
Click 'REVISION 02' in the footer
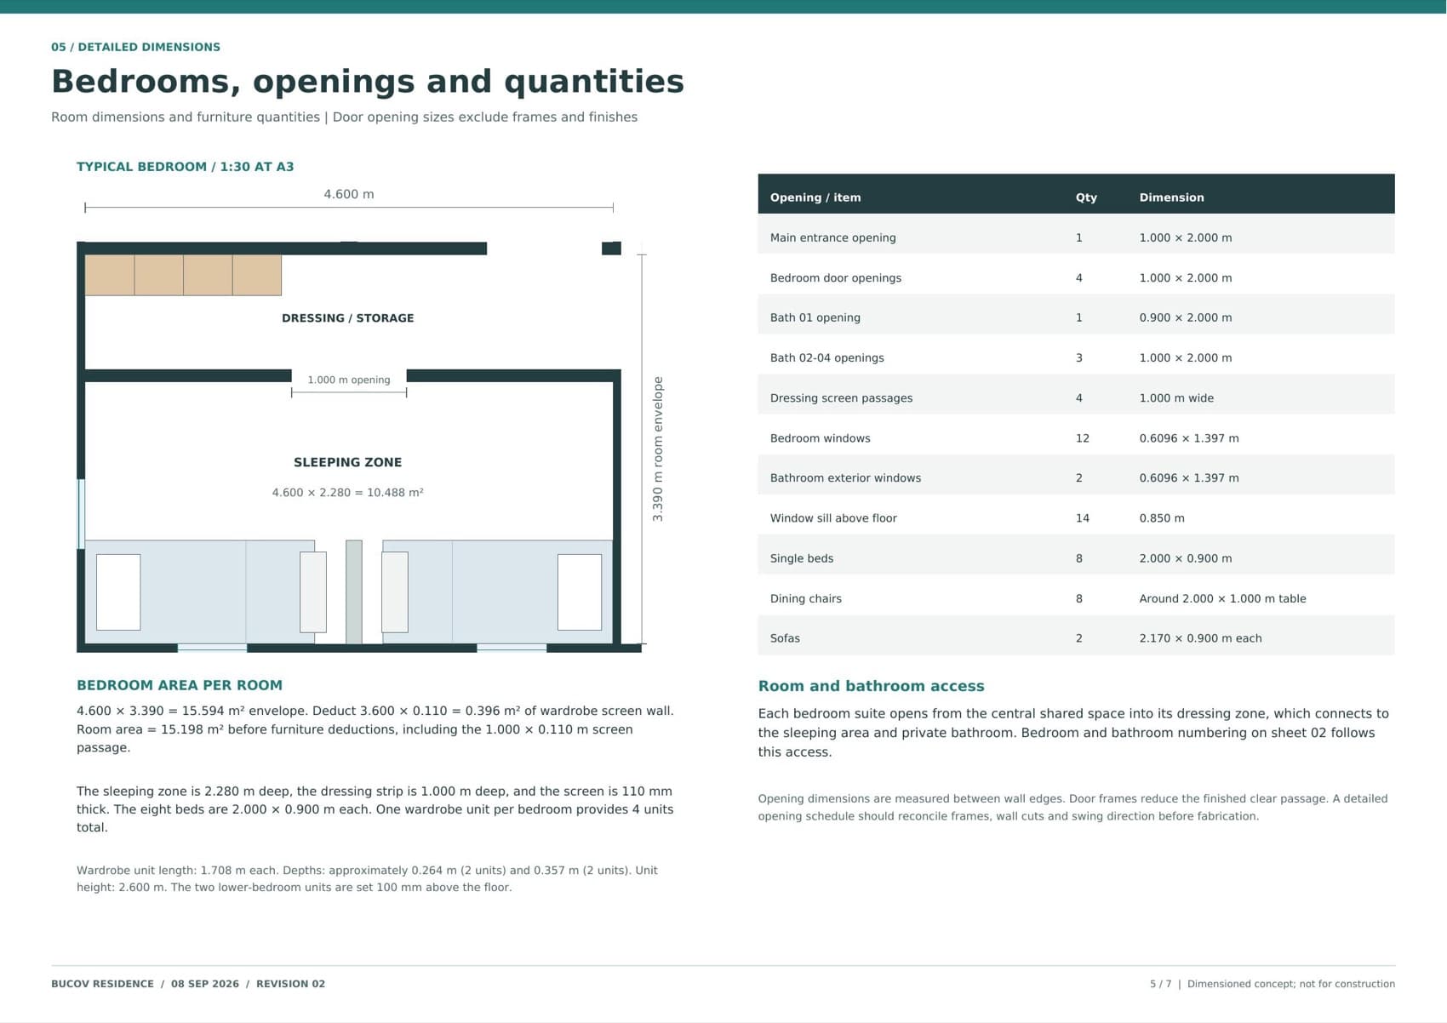pos(290,984)
